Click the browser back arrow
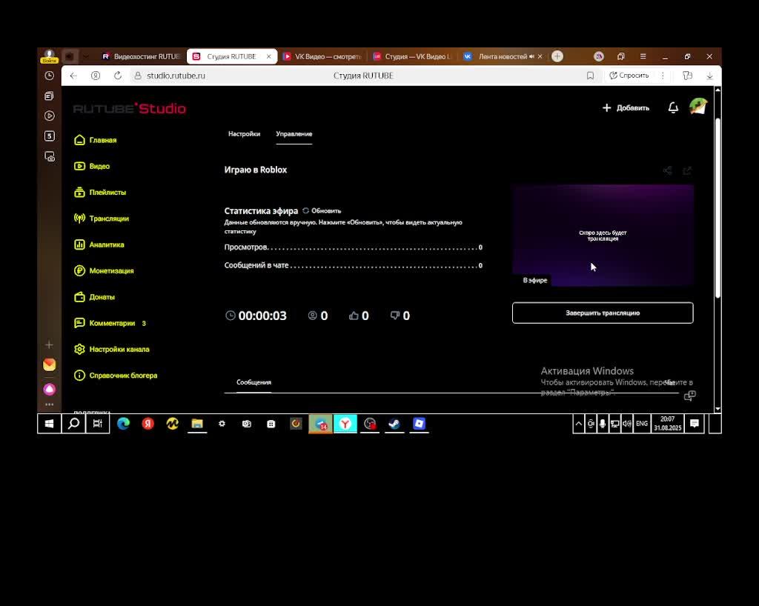This screenshot has height=606, width=759. (x=73, y=76)
